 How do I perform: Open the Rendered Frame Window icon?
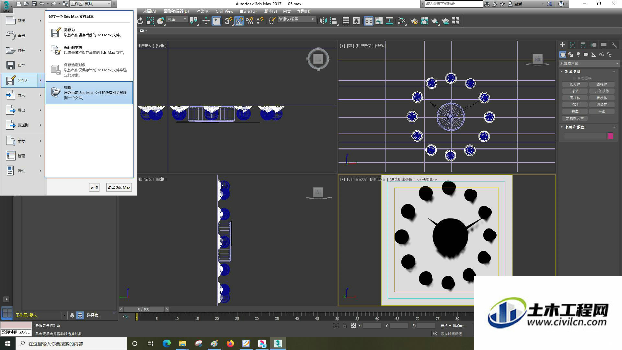tap(424, 21)
